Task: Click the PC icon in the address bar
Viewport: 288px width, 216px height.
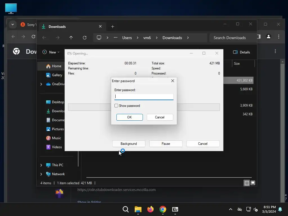Action: point(99,38)
